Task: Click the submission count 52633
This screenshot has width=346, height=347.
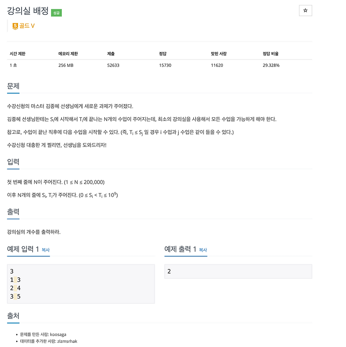Action: (x=113, y=65)
